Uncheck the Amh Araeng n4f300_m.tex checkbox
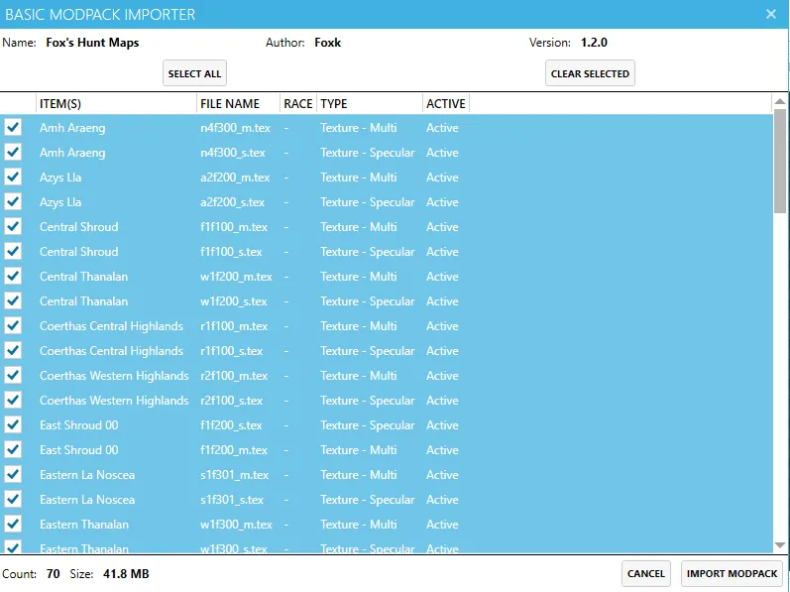 [13, 128]
